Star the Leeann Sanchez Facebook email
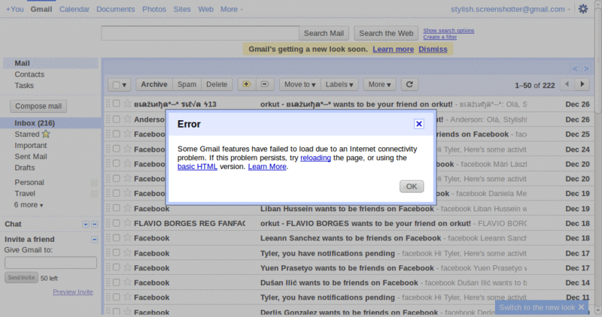Image resolution: width=602 pixels, height=317 pixels. pos(127,237)
